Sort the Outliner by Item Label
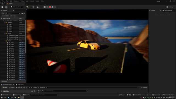 [6, 18]
